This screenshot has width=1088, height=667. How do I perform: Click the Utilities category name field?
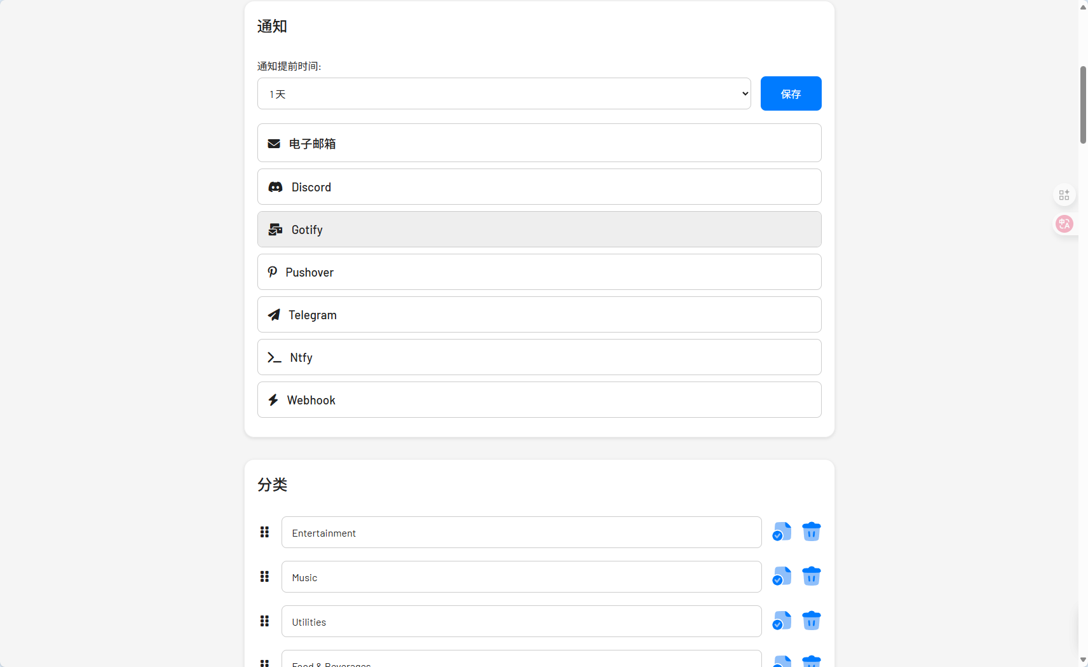[x=521, y=621]
